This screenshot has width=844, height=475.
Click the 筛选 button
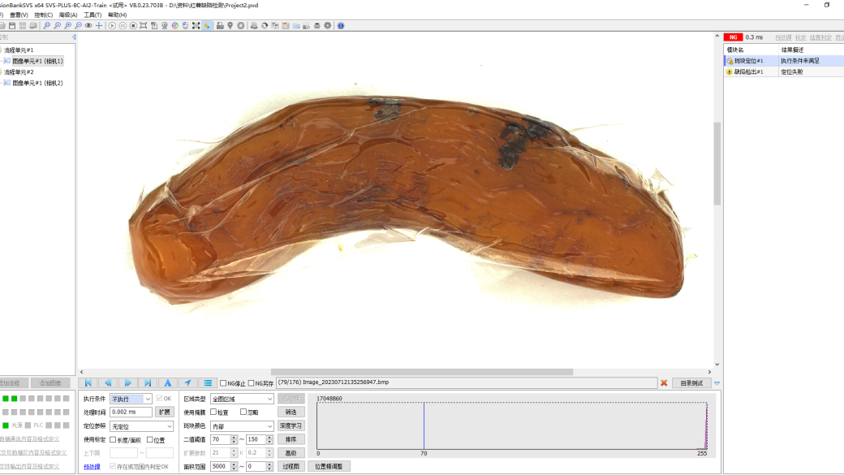(291, 412)
